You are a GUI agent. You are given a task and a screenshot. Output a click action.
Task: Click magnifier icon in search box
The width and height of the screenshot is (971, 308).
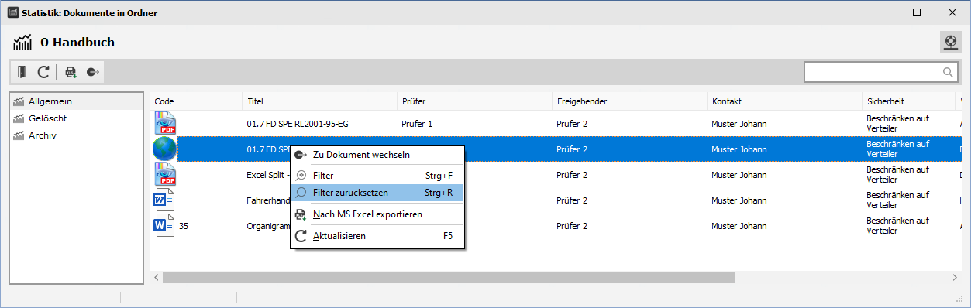tap(948, 72)
